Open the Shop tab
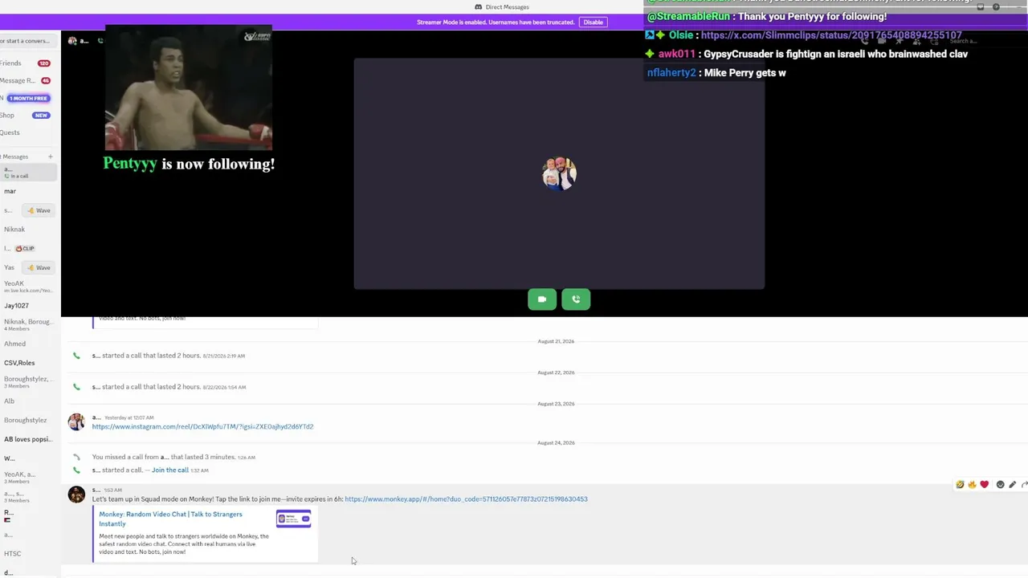 point(28,116)
